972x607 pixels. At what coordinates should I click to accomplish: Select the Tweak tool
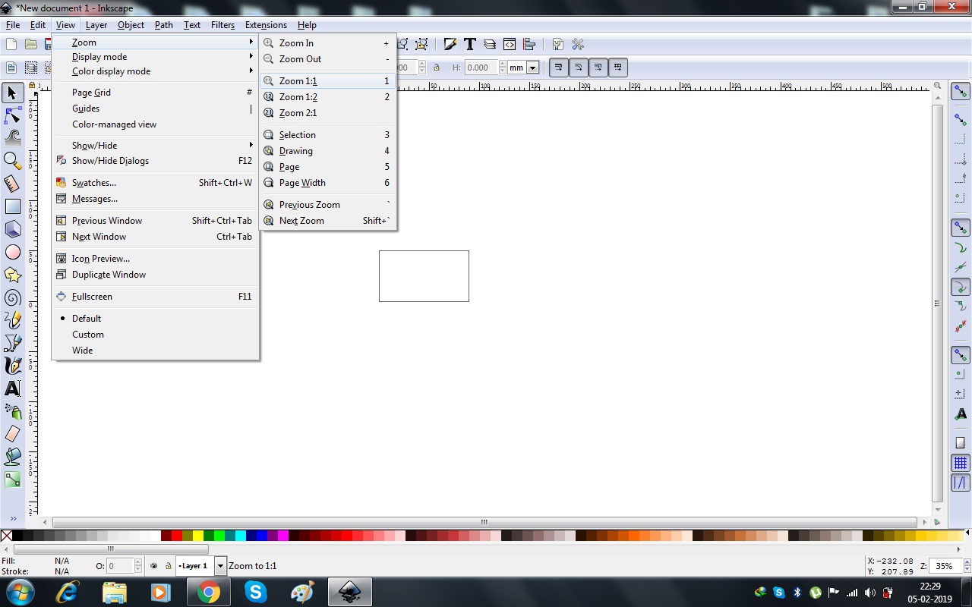[x=12, y=138]
